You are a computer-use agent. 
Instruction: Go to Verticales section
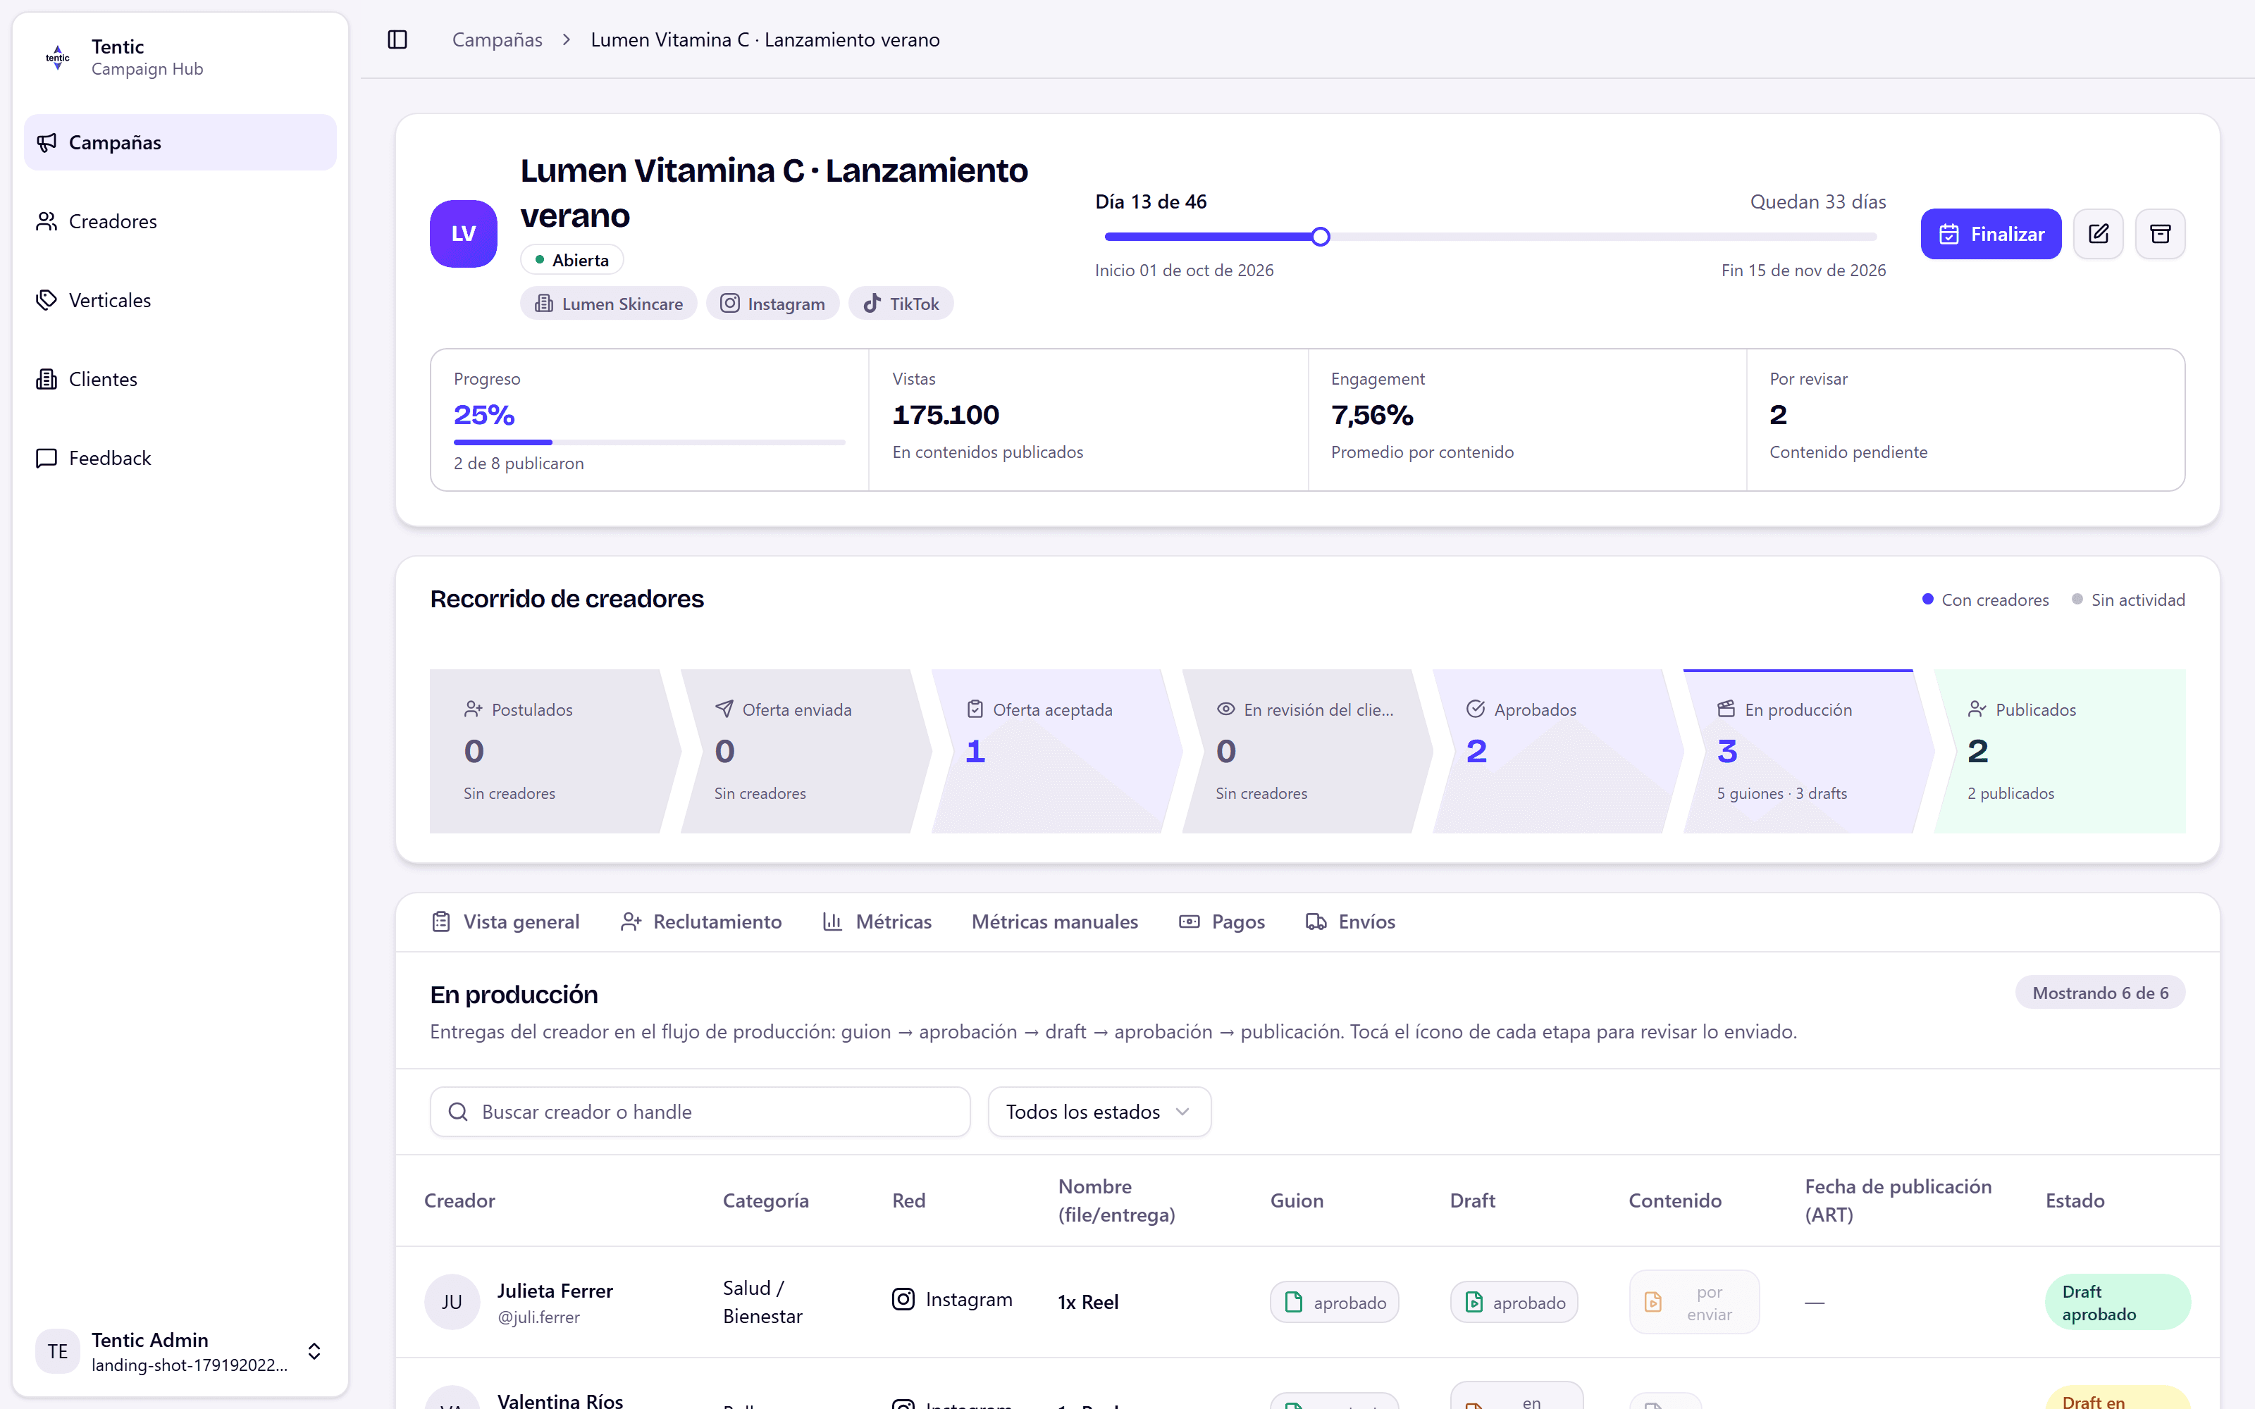point(180,300)
